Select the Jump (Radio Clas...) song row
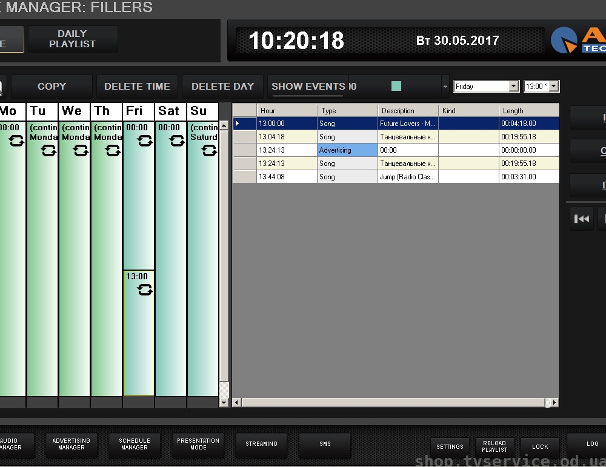606x467 pixels. tap(408, 177)
